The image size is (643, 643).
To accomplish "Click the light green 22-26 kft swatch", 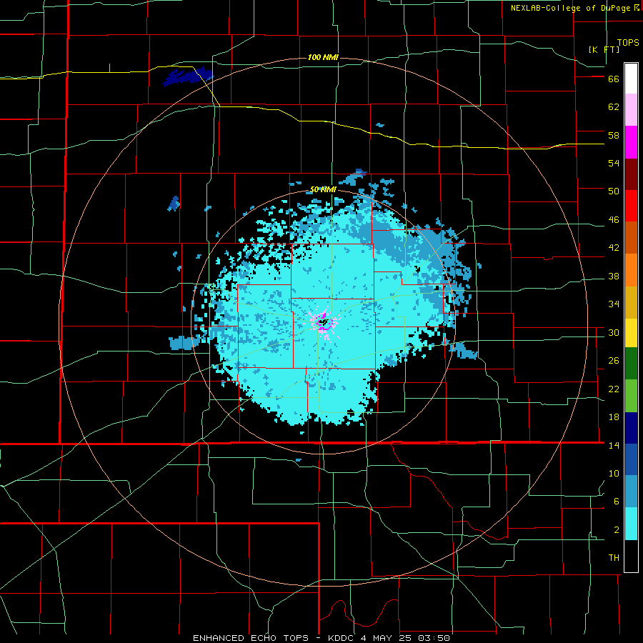I will (631, 396).
